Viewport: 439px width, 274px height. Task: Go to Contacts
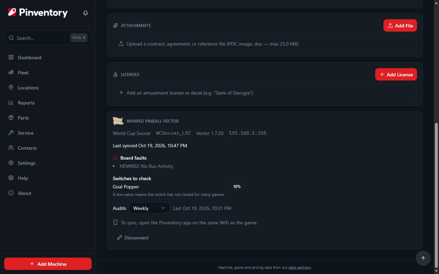[x=48, y=148]
